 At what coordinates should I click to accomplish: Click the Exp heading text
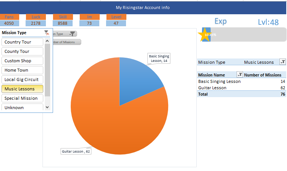[220, 21]
